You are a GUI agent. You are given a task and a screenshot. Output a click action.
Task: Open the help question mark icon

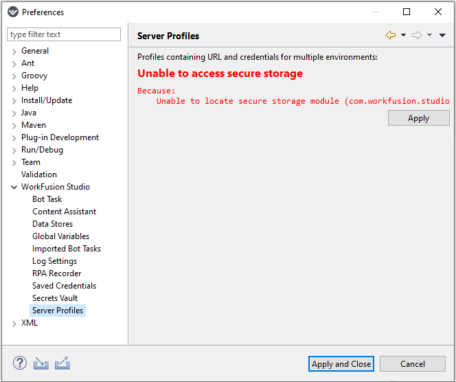20,363
